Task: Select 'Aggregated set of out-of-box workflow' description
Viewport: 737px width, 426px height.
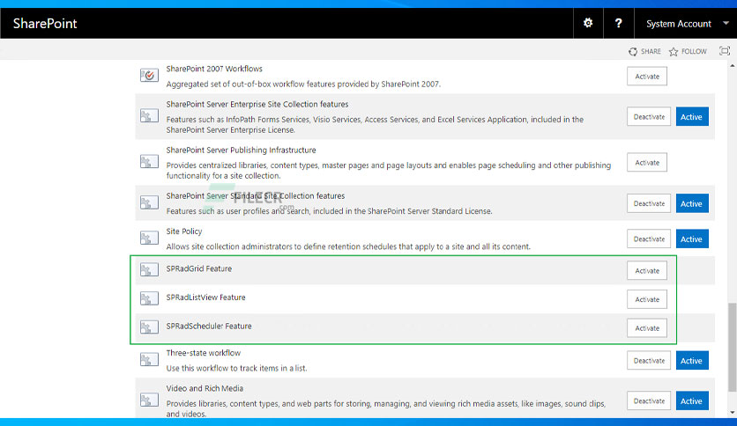Action: point(303,84)
